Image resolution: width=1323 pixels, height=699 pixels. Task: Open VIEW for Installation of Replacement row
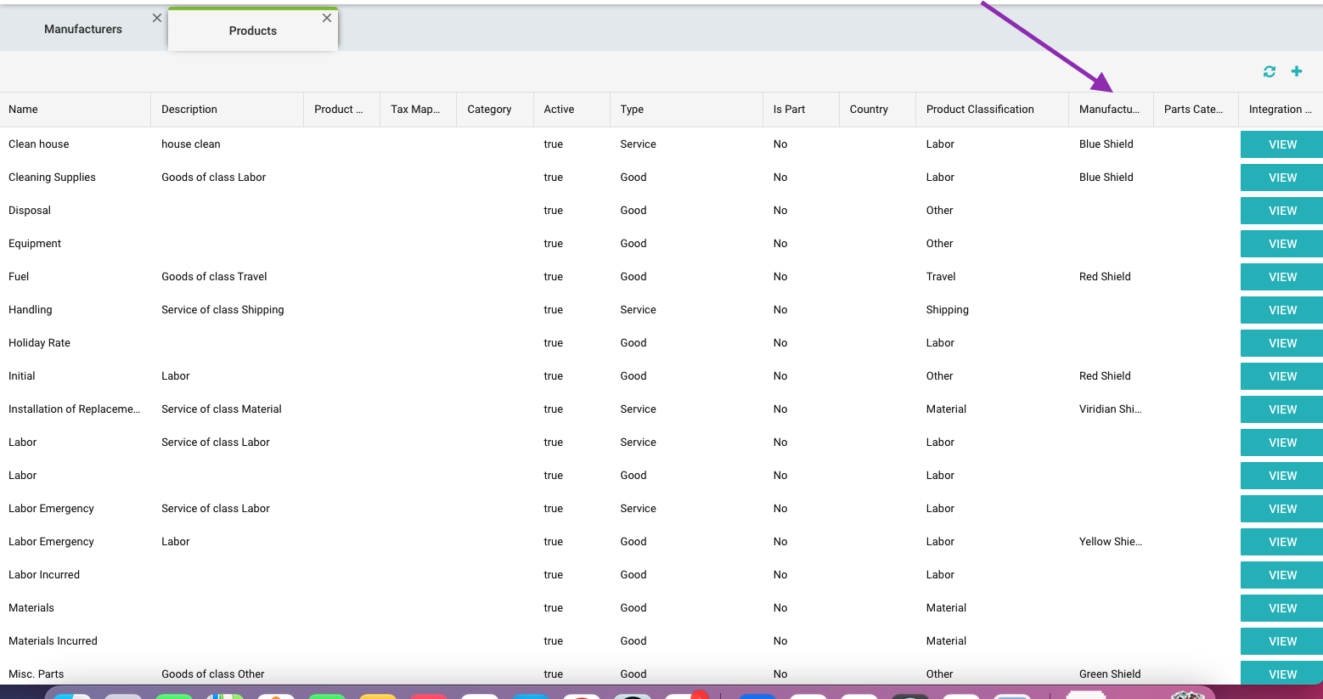1281,409
